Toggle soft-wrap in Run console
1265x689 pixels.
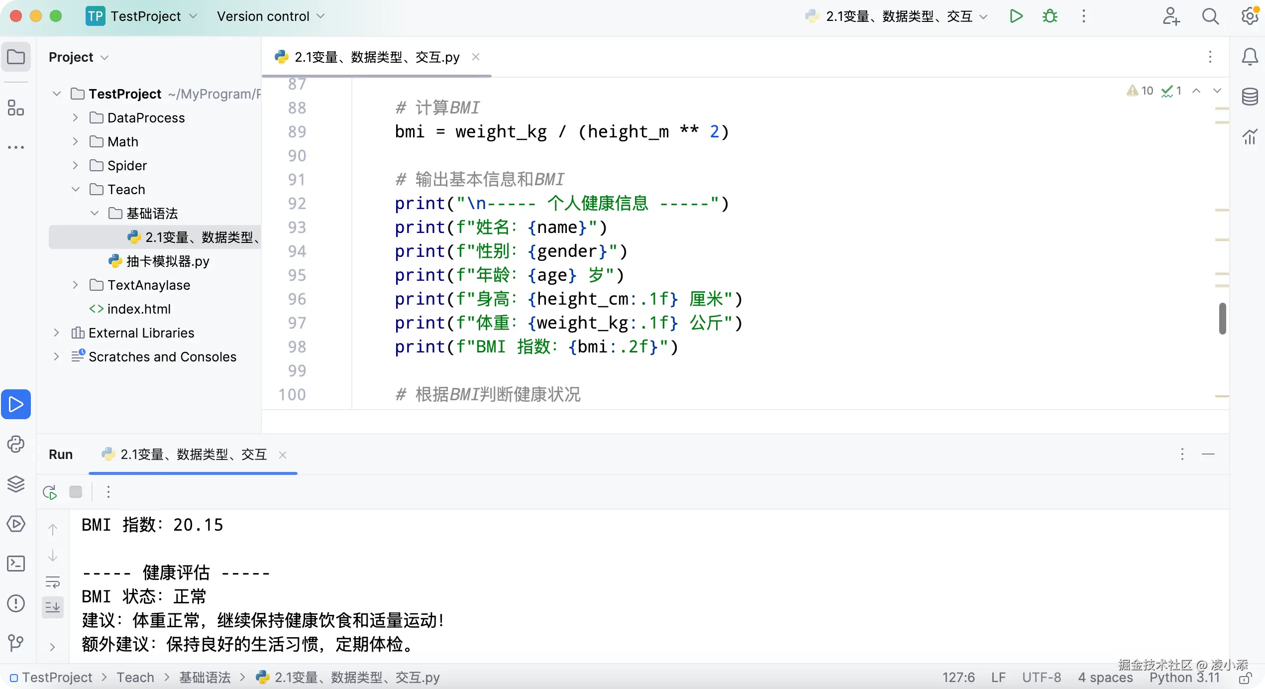coord(53,581)
